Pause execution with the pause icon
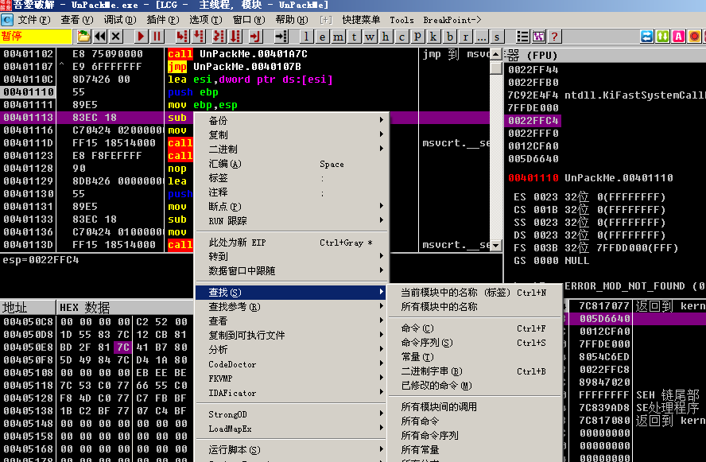The image size is (706, 462). [x=157, y=37]
